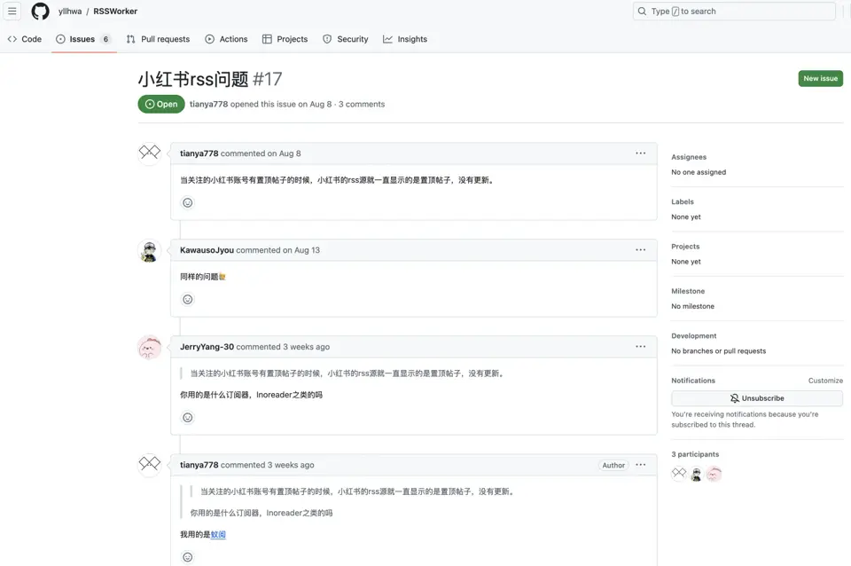The height and width of the screenshot is (566, 851).
Task: Open options menu on tianya778's Author comment
Action: coord(640,465)
